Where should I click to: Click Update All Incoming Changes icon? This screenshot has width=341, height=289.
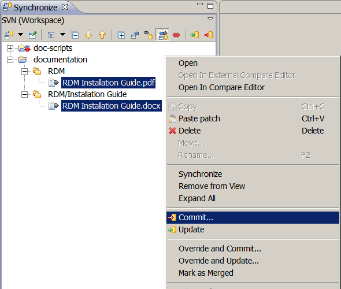[195, 35]
